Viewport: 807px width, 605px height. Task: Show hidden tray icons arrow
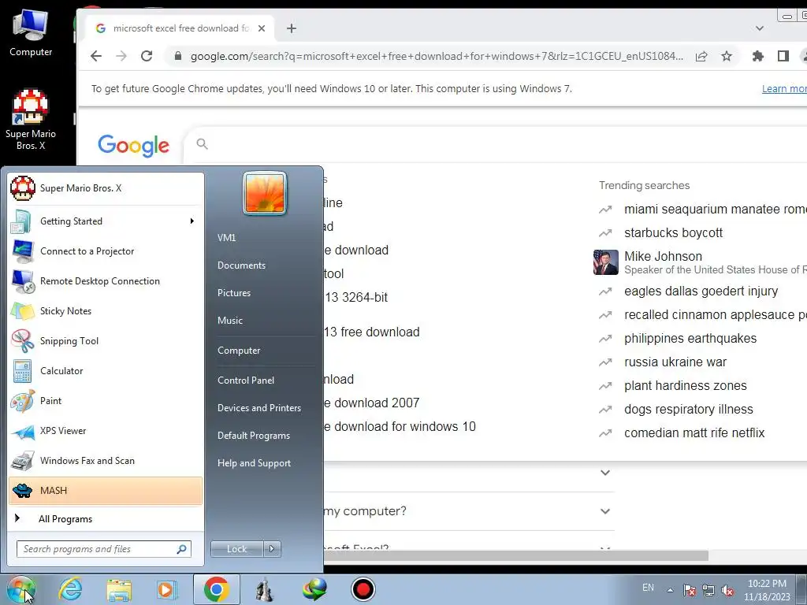670,590
